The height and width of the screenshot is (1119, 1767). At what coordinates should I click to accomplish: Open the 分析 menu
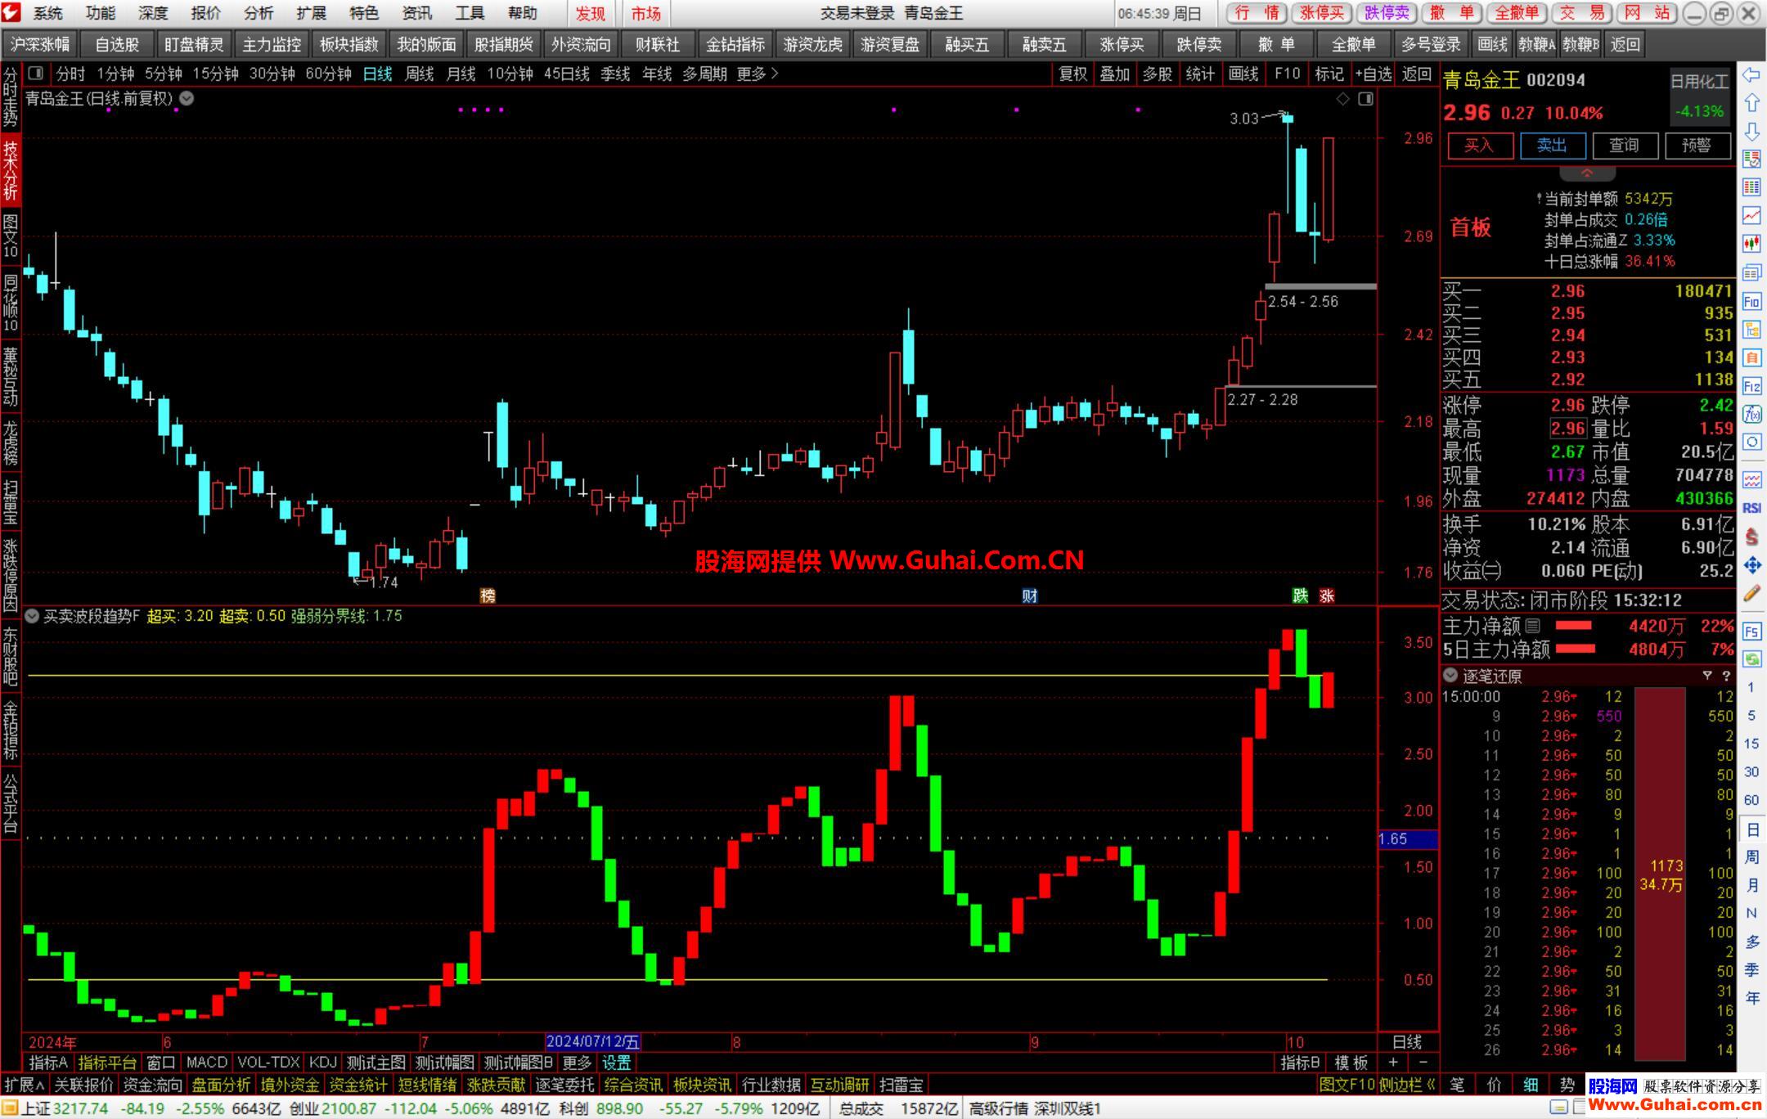tap(259, 13)
